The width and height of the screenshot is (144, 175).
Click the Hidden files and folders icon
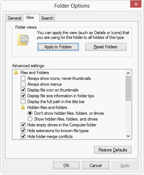23,107
